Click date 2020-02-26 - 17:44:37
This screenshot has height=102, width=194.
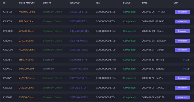tap(154, 12)
